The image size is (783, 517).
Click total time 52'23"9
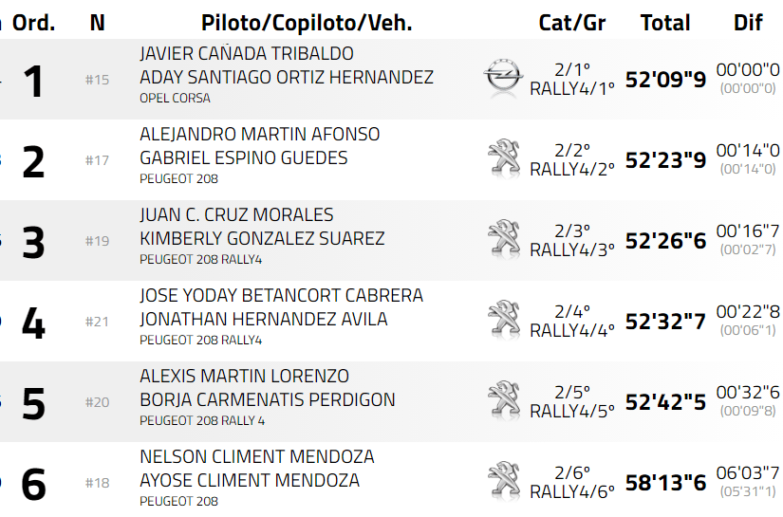coord(665,160)
